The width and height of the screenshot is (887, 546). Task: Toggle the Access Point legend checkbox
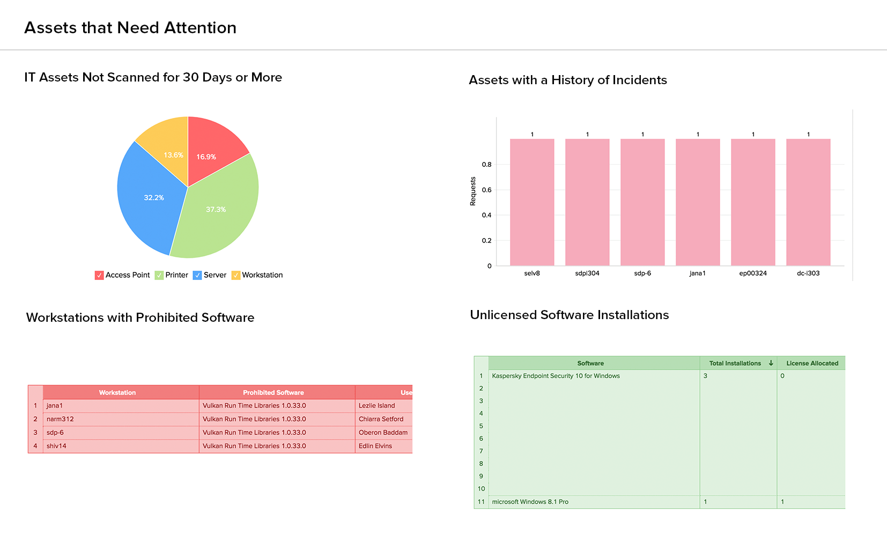point(99,275)
